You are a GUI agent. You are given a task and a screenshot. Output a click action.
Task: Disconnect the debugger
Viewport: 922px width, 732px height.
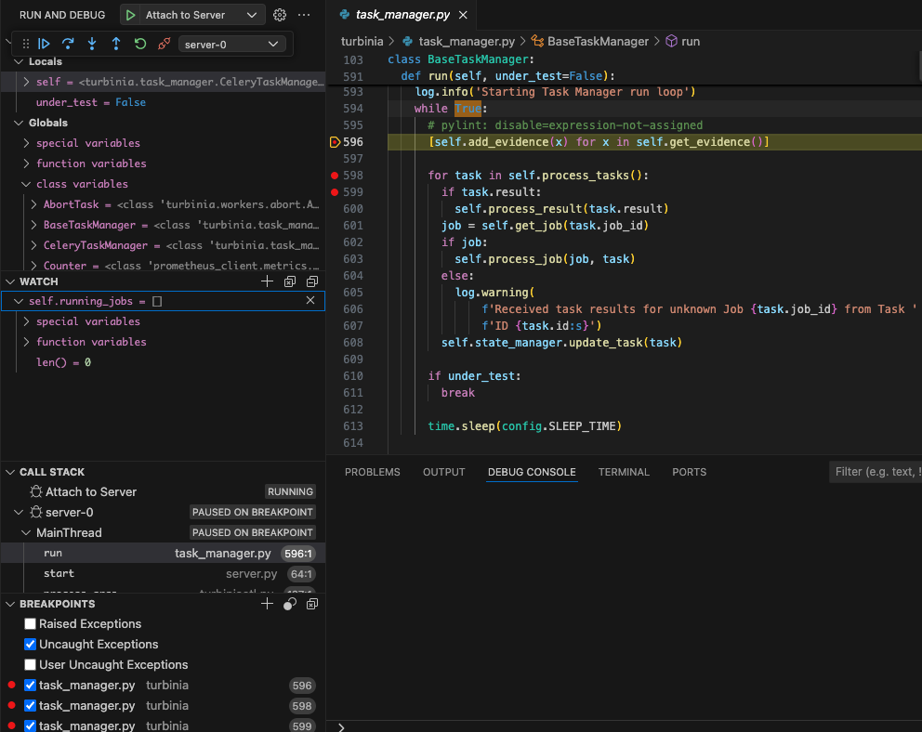click(165, 44)
